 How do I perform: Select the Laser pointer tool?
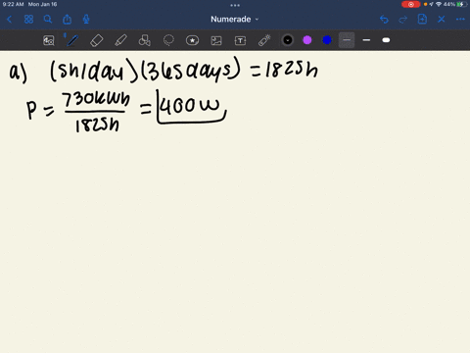click(264, 40)
